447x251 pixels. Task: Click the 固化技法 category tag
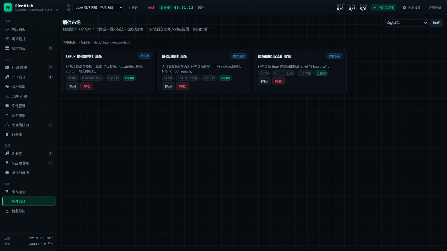(335, 56)
